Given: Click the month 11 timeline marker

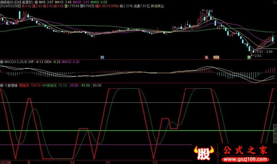Looking at the screenshot, I should click(108, 162).
